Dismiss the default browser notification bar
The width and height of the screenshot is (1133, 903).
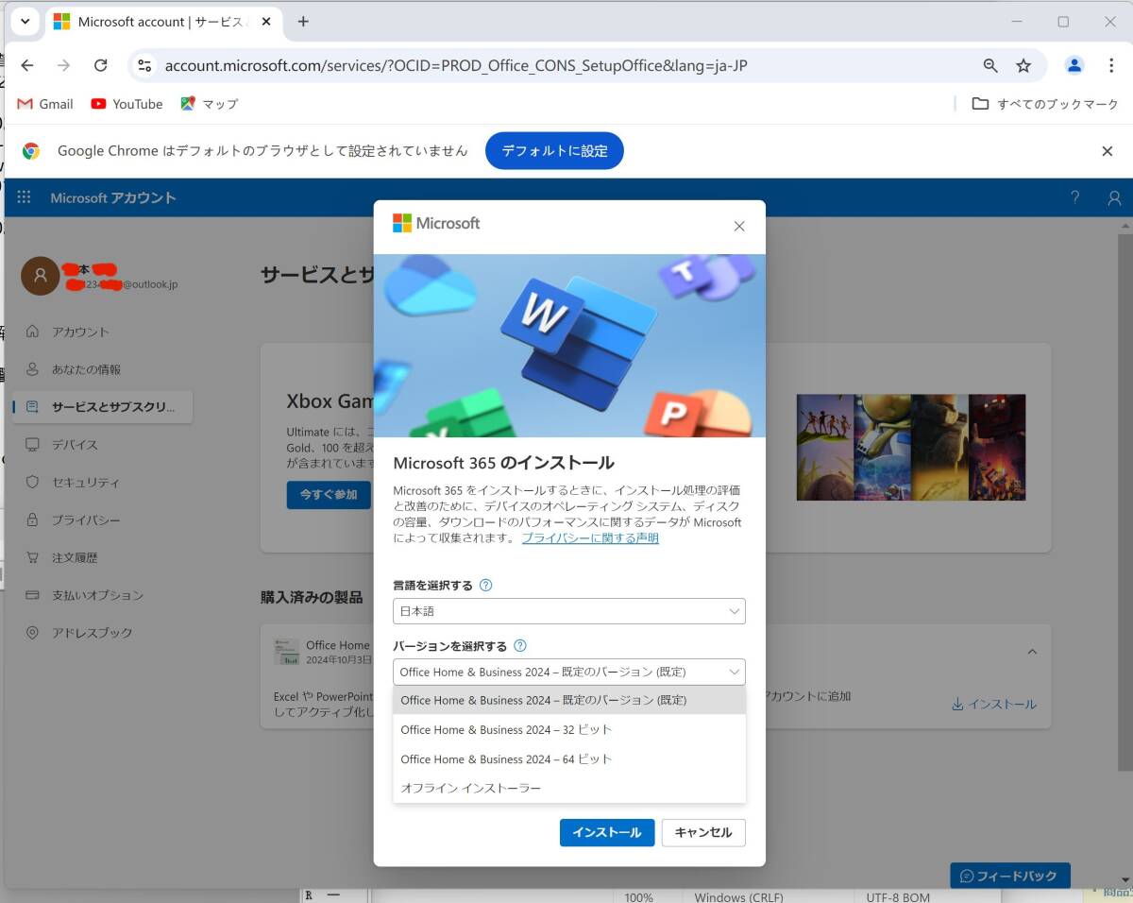[1108, 151]
